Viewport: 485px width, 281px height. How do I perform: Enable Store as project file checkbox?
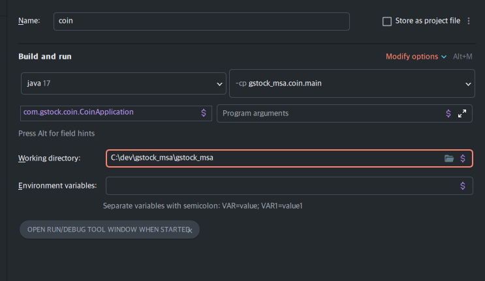tap(387, 22)
